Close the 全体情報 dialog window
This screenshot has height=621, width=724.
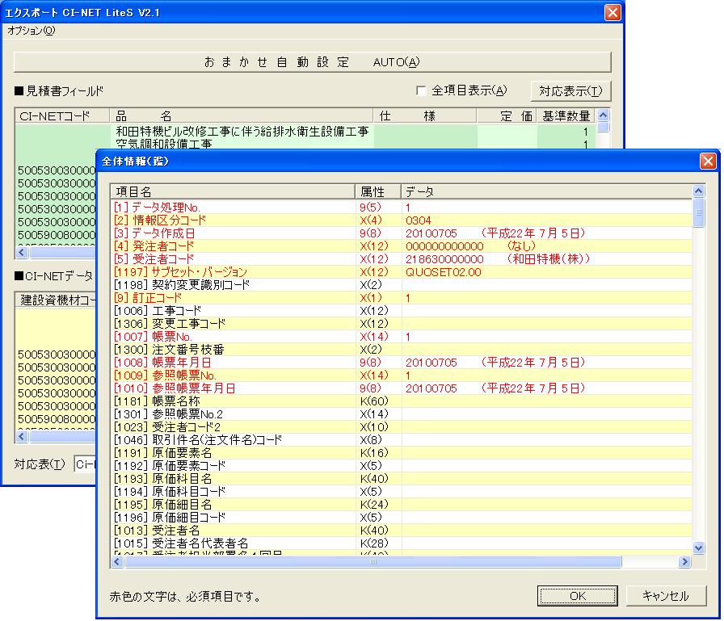(707, 162)
